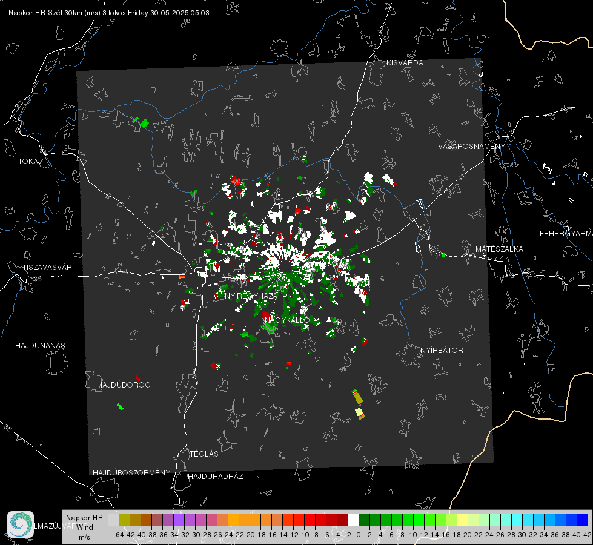Screen dimensions: 593x545
Task: Select the TISZAVASVÁRI label
Action: pyautogui.click(x=48, y=268)
